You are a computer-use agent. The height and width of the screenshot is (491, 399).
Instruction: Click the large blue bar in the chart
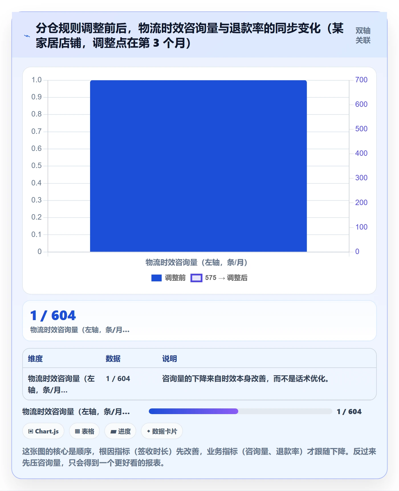[198, 166]
